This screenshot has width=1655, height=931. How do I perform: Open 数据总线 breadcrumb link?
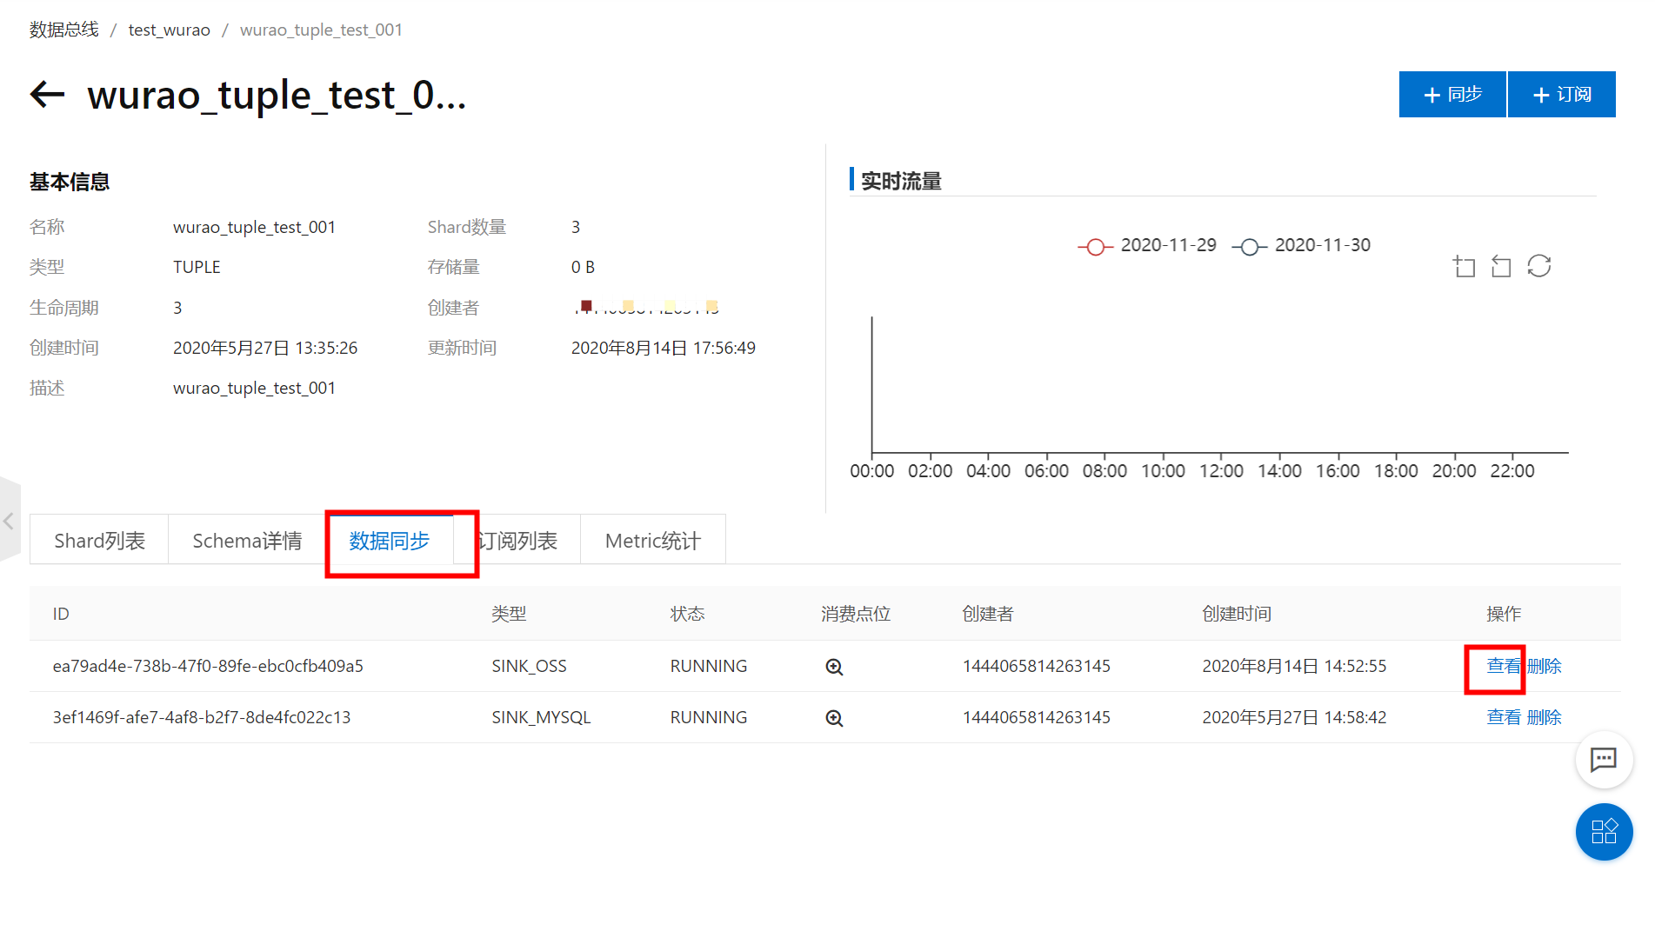[x=64, y=30]
